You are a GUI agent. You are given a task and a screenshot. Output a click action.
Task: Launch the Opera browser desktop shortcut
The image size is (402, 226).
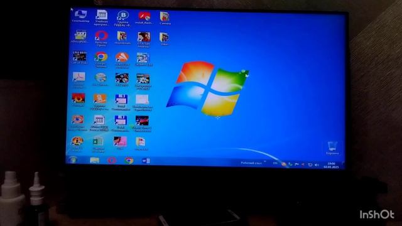[x=101, y=38]
